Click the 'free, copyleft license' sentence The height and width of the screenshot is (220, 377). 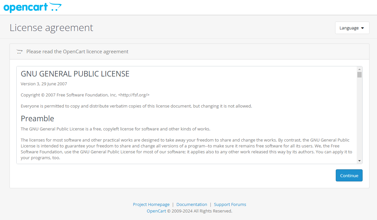coord(116,129)
